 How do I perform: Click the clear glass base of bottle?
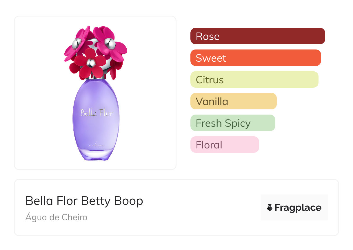point(96,155)
